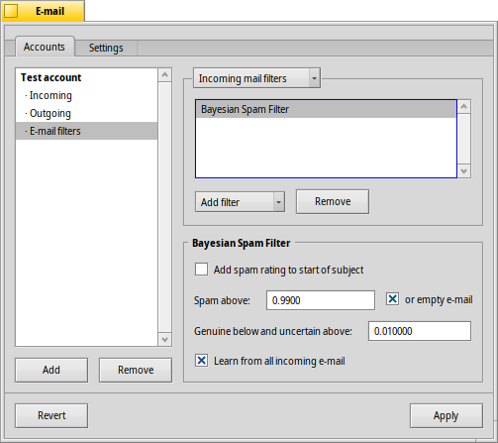Open the Incoming mail filters dropdown

(256, 78)
